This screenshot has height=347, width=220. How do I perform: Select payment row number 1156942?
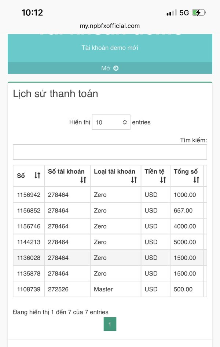pyautogui.click(x=29, y=195)
